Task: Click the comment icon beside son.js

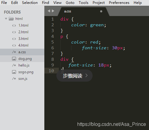Action: 14,79
